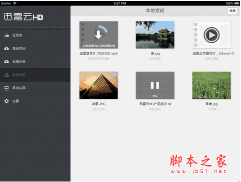
Task: Click the filename 风景.JPG
Action: pos(98,104)
